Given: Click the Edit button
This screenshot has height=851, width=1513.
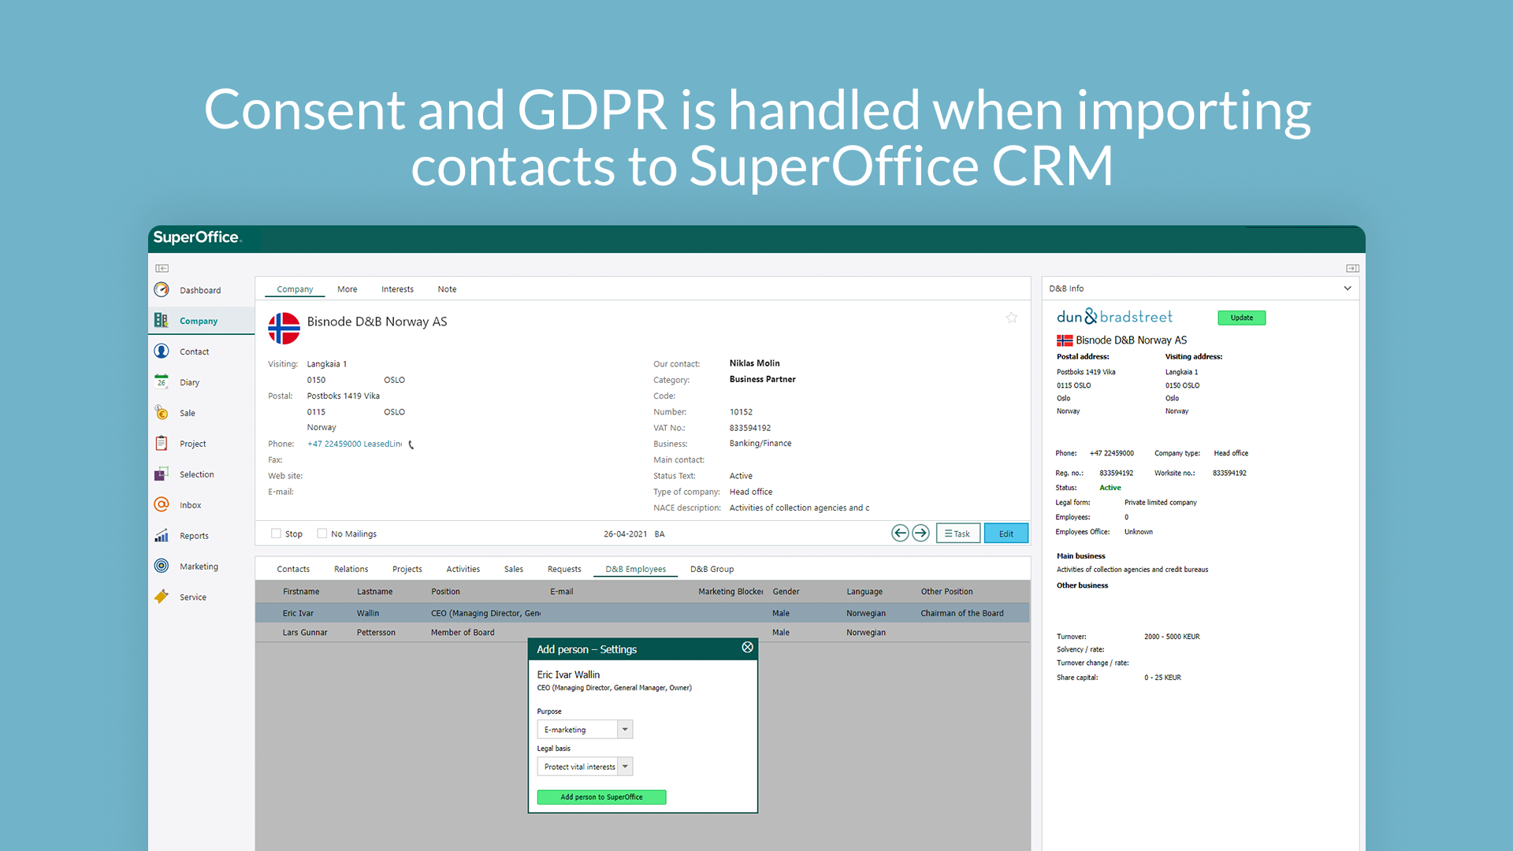Looking at the screenshot, I should click(x=1006, y=533).
